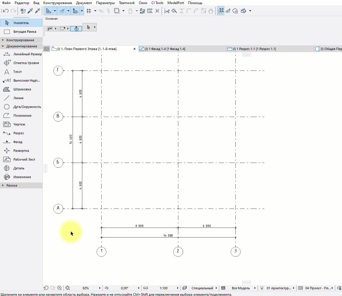Click the split axe icon
This screenshot has height=296, width=342.
174,11
